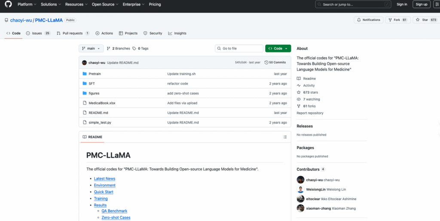Open the figures folder
Image resolution: width=440 pixels, height=221 pixels.
pyautogui.click(x=94, y=93)
